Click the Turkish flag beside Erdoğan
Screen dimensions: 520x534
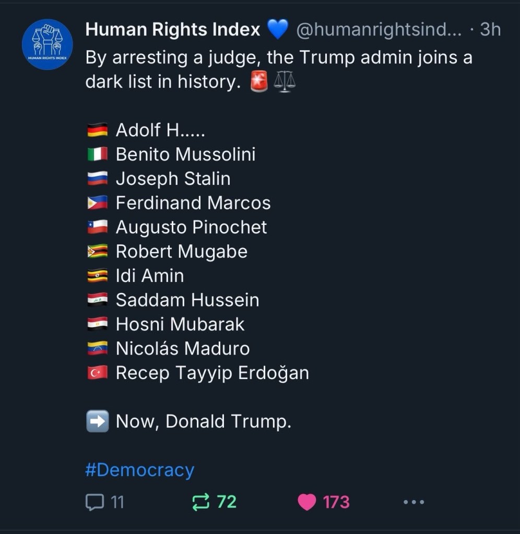(x=98, y=373)
